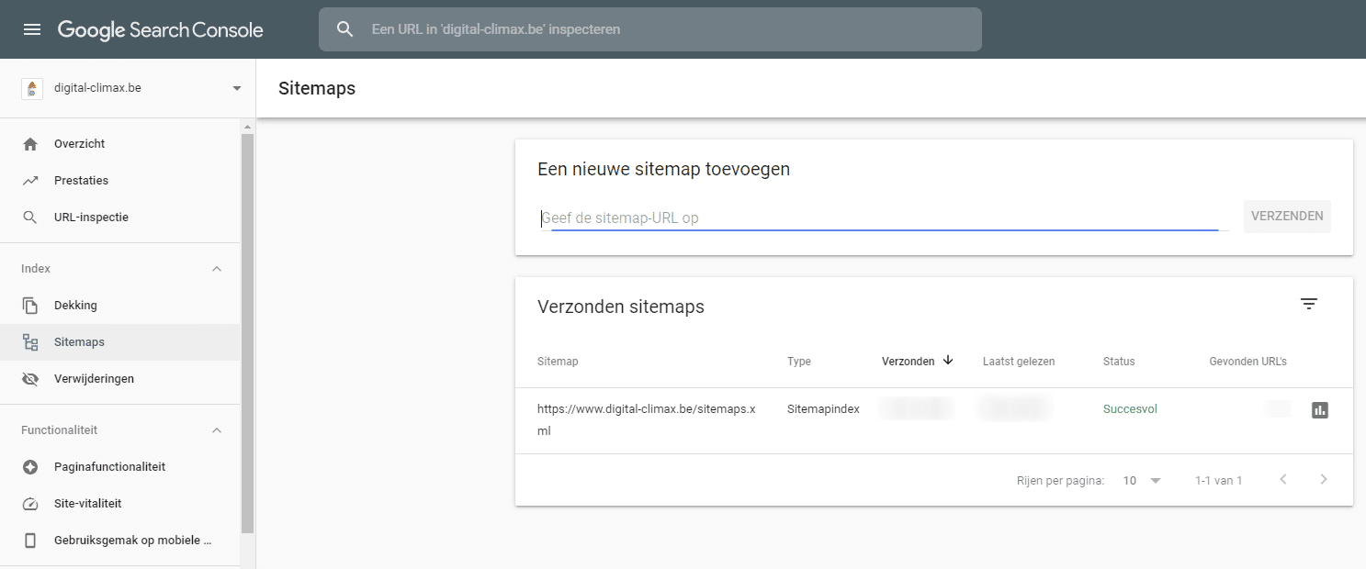Click the digital-climax.be property favicon

32,88
